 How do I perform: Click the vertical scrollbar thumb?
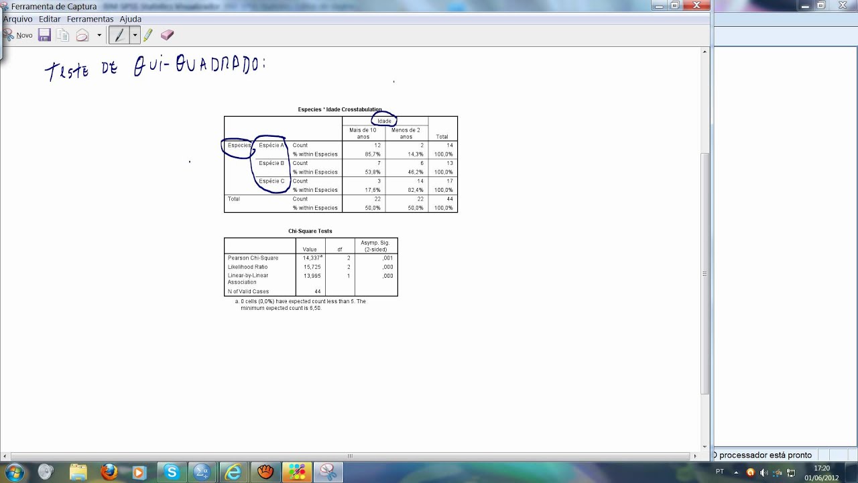[x=704, y=273]
